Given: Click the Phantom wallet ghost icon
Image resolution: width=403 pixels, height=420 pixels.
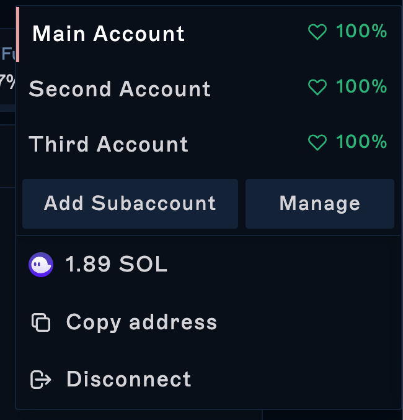Looking at the screenshot, I should pyautogui.click(x=41, y=265).
